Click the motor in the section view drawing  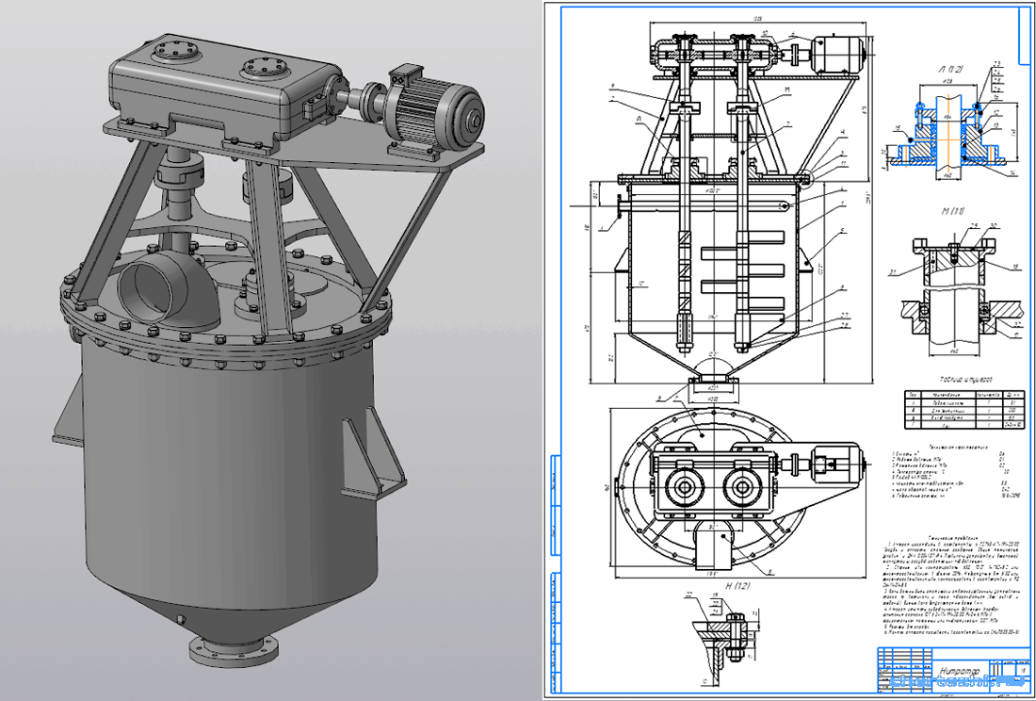pyautogui.click(x=834, y=54)
